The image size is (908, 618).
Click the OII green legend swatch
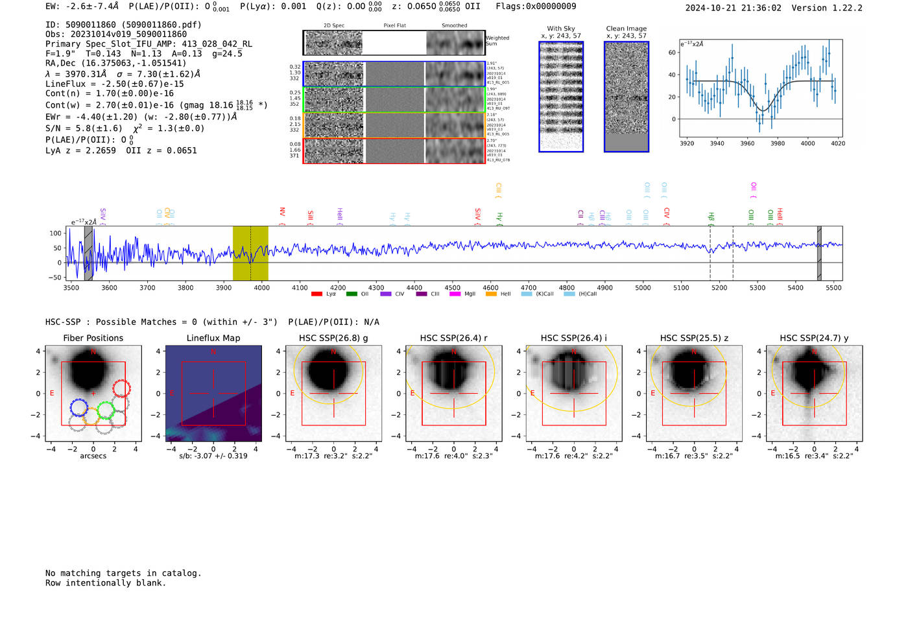tap(352, 294)
